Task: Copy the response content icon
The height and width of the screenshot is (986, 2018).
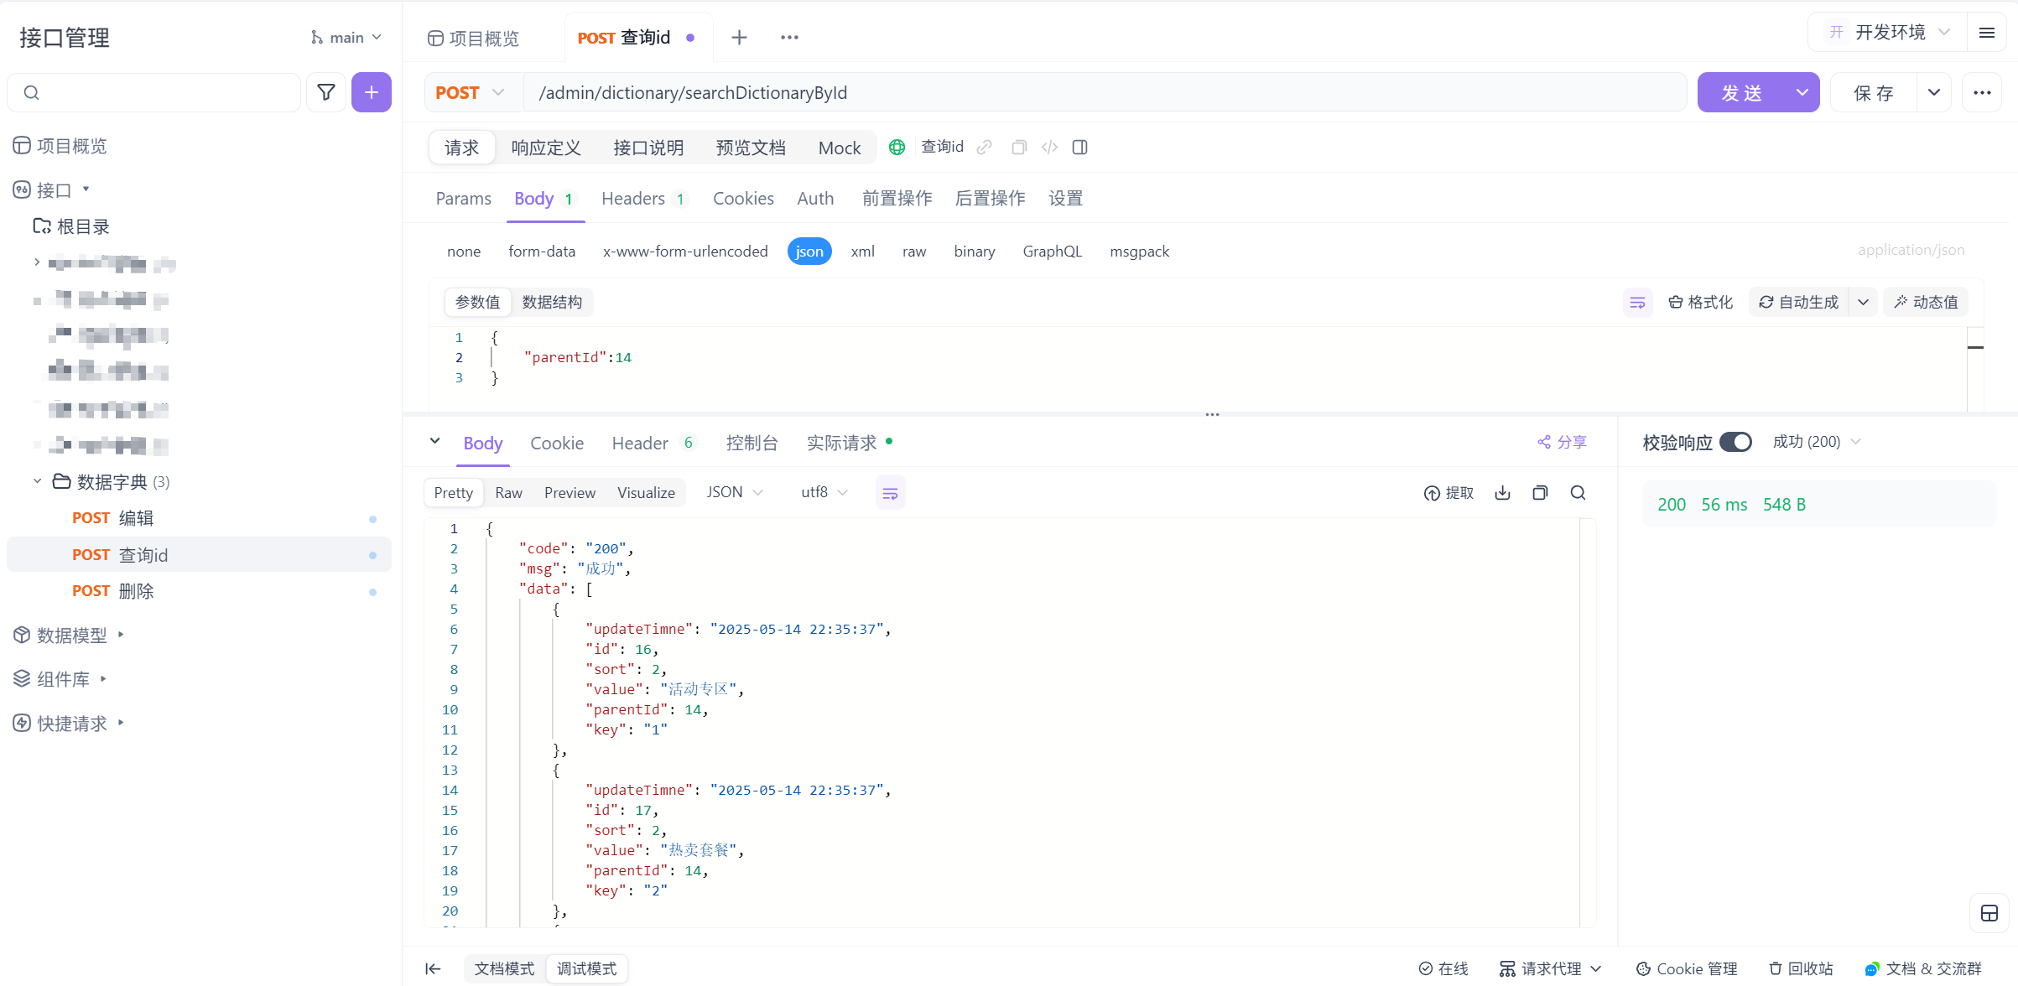Action: point(1540,493)
